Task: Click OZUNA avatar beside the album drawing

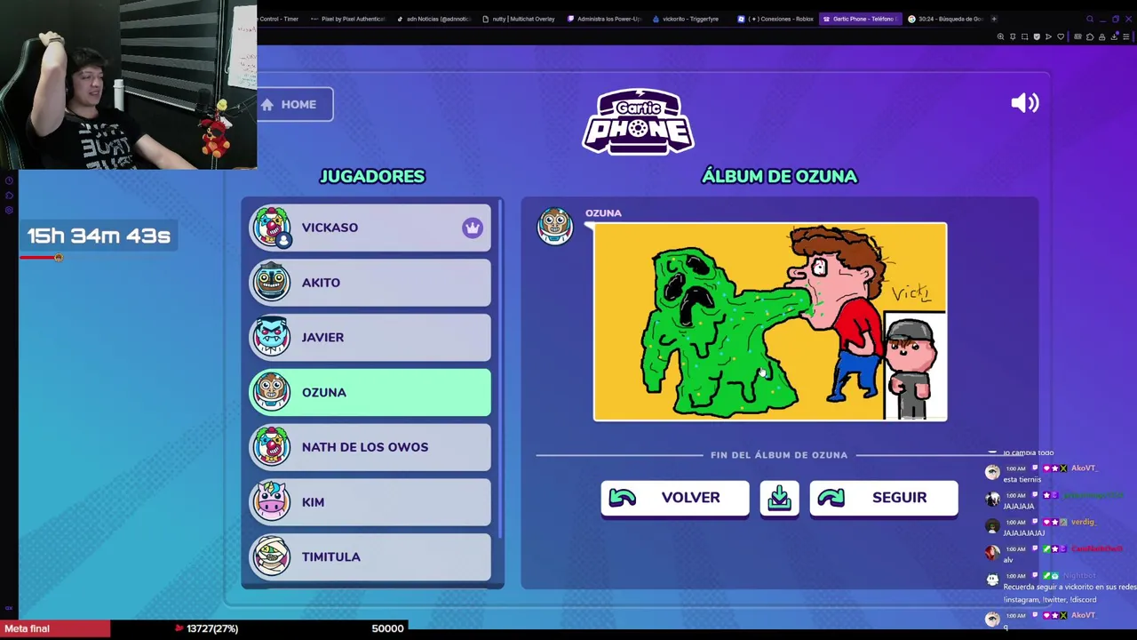Action: pyautogui.click(x=555, y=227)
